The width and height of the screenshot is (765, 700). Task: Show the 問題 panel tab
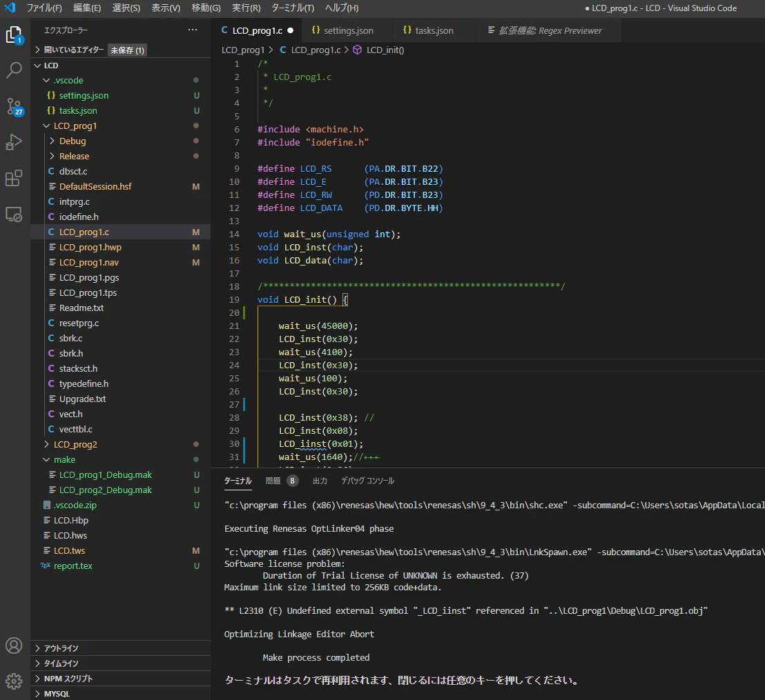273,481
